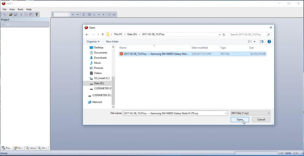Open the XRY Files (*.xry) type dropdown
The image size is (304, 156).
250,113
